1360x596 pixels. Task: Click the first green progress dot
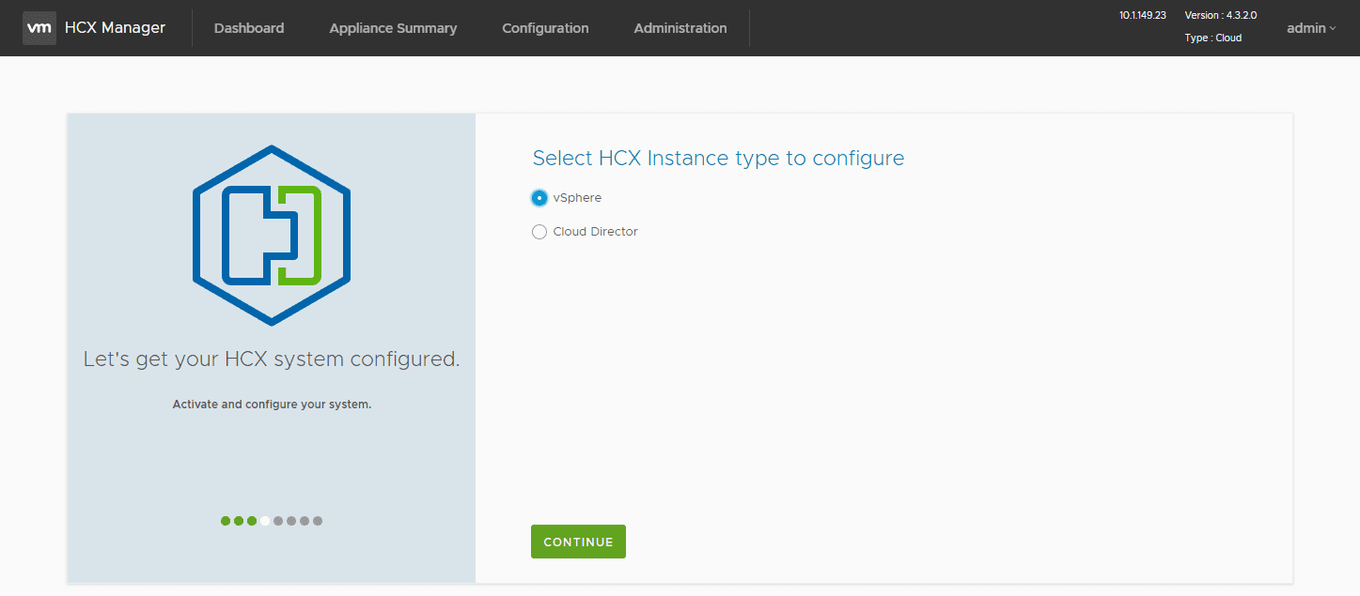tap(226, 521)
